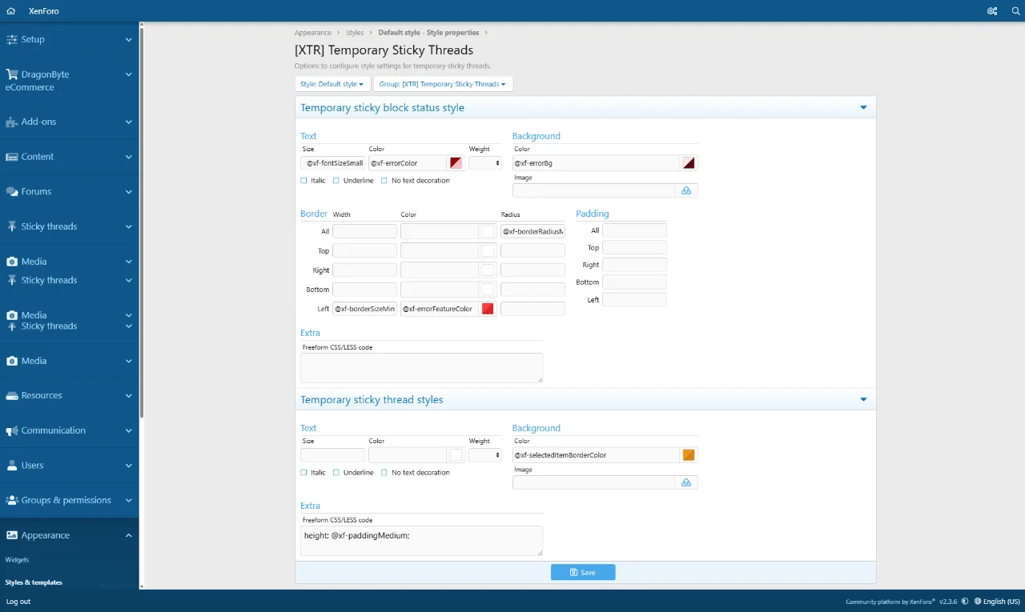Check Underline in sticky thread styles section
Viewport: 1025px width, 612px height.
336,473
